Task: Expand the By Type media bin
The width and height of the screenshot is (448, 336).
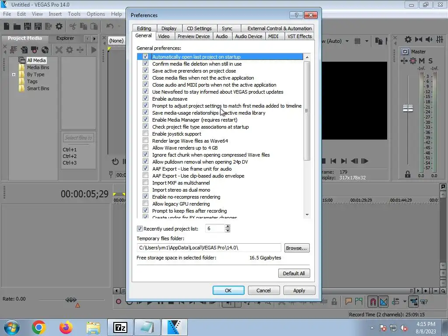Action: click(14, 74)
